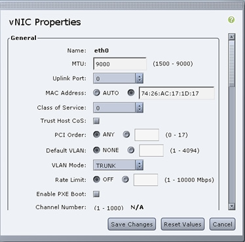Viewport: 245px width, 242px height.
Task: Set Rate Limit to OFF
Action: [x=96, y=179]
